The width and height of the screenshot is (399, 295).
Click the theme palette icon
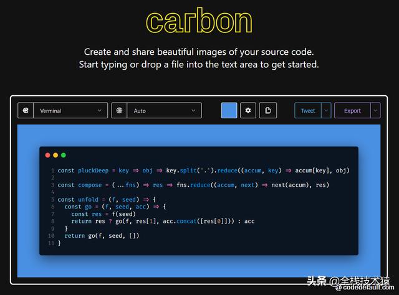click(26, 111)
